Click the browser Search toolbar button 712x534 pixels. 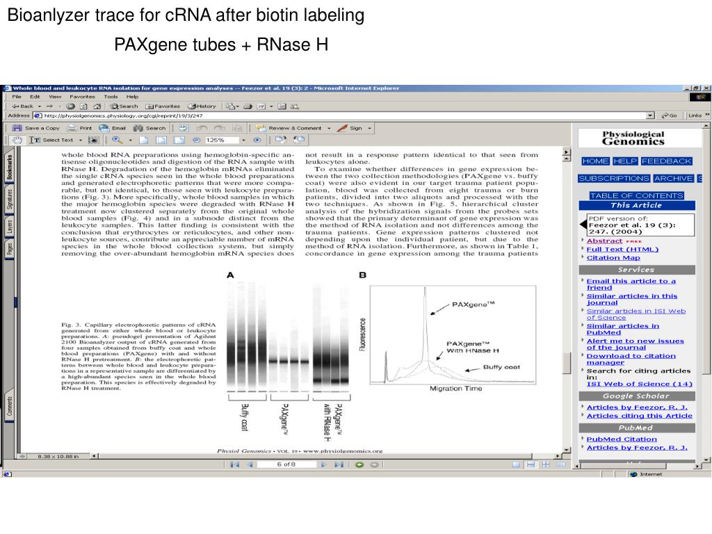[x=124, y=106]
